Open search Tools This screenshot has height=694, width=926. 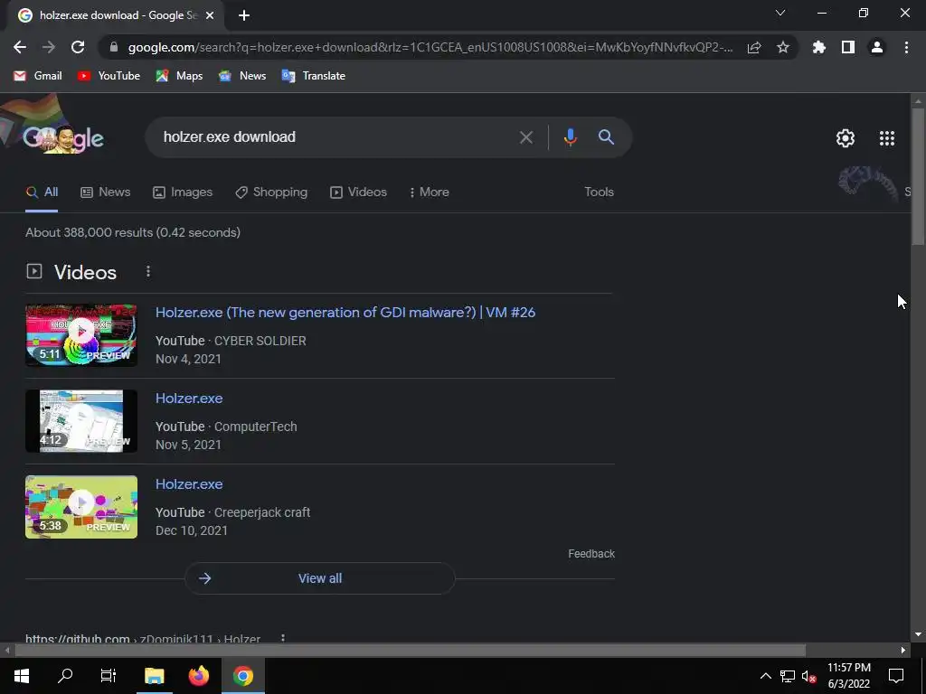click(599, 192)
